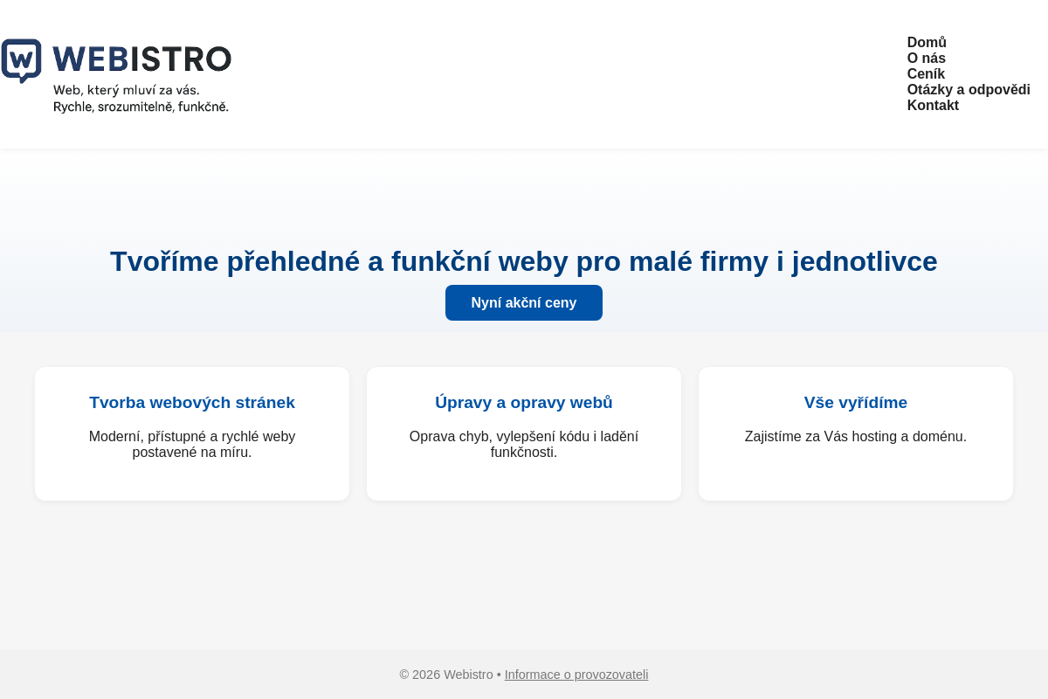The height and width of the screenshot is (699, 1048).
Task: Click the hosting a doménu description text
Action: pyautogui.click(x=855, y=436)
